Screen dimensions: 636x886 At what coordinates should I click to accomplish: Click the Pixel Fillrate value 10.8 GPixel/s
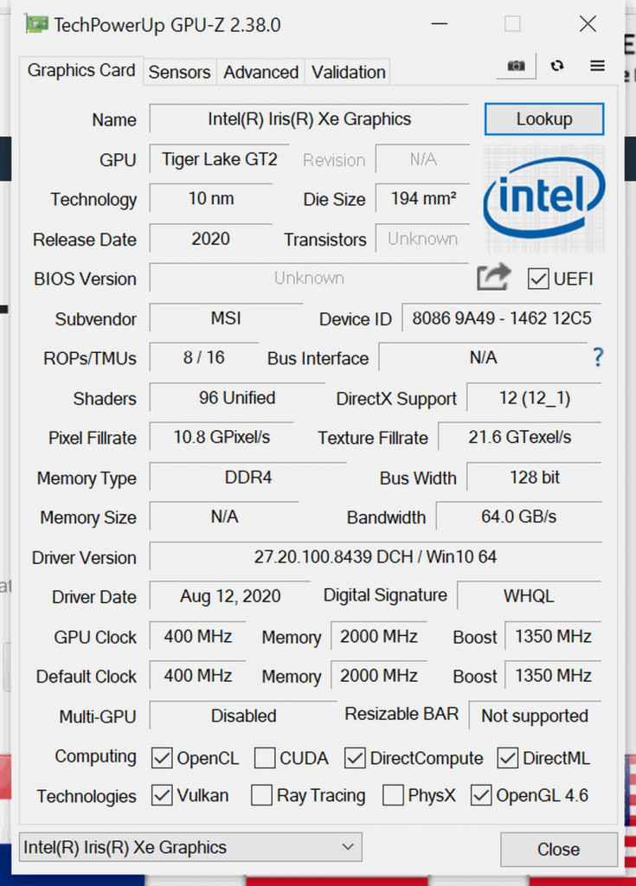pyautogui.click(x=222, y=437)
